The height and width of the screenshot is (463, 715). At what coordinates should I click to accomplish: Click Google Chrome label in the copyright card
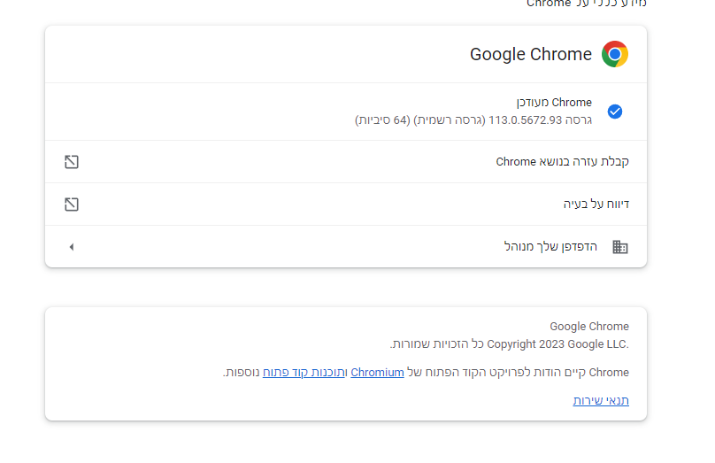[x=589, y=327]
